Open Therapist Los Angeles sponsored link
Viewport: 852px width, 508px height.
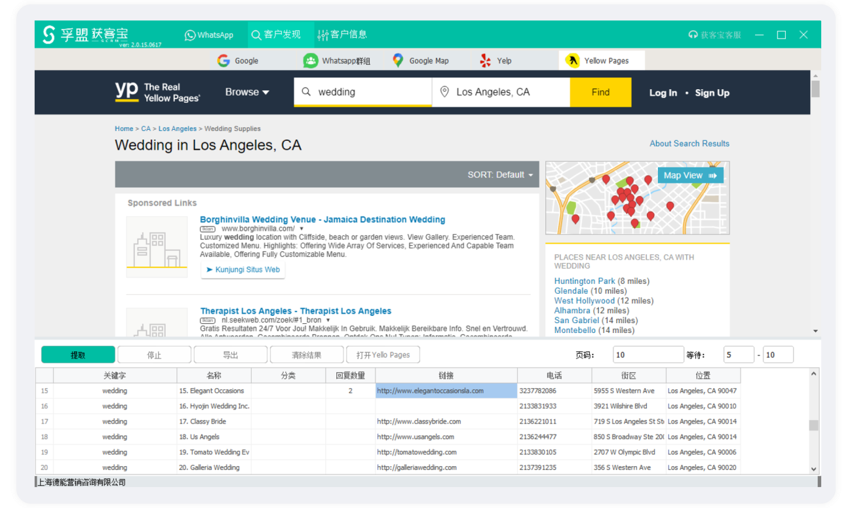[x=296, y=311]
